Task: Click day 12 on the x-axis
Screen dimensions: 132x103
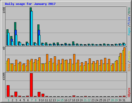Action: [x=50, y=100]
